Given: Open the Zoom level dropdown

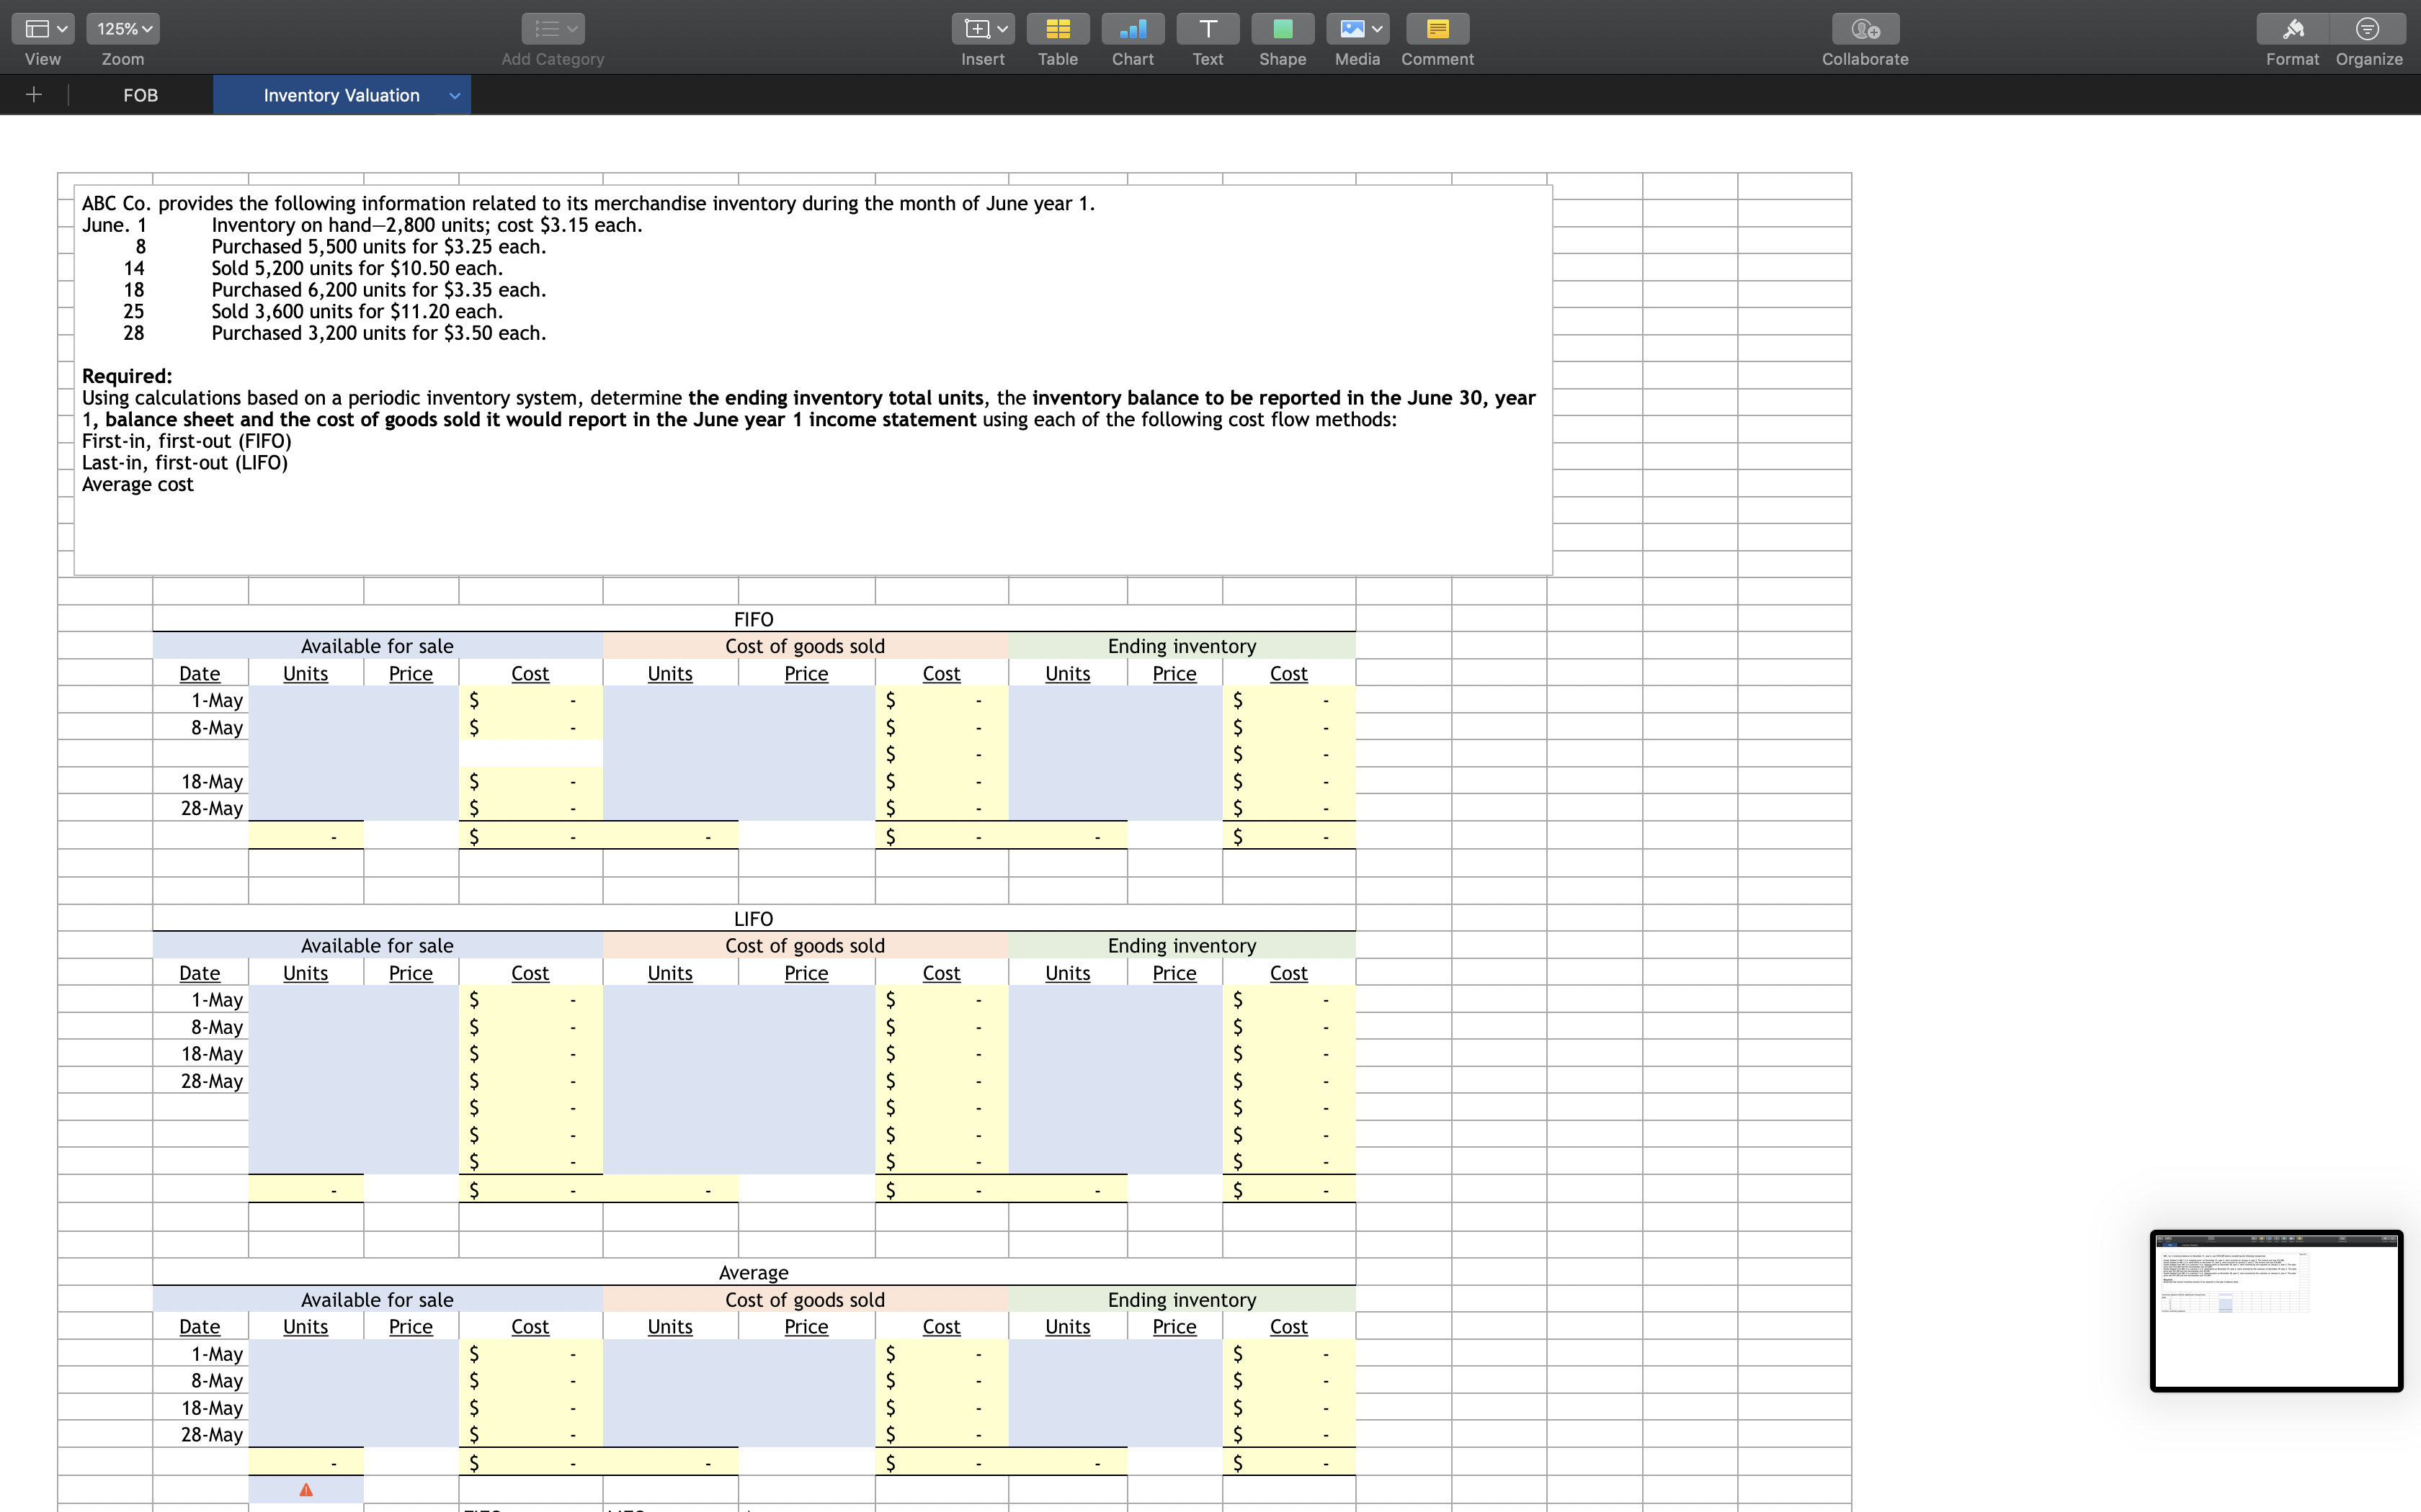Looking at the screenshot, I should pyautogui.click(x=122, y=29).
